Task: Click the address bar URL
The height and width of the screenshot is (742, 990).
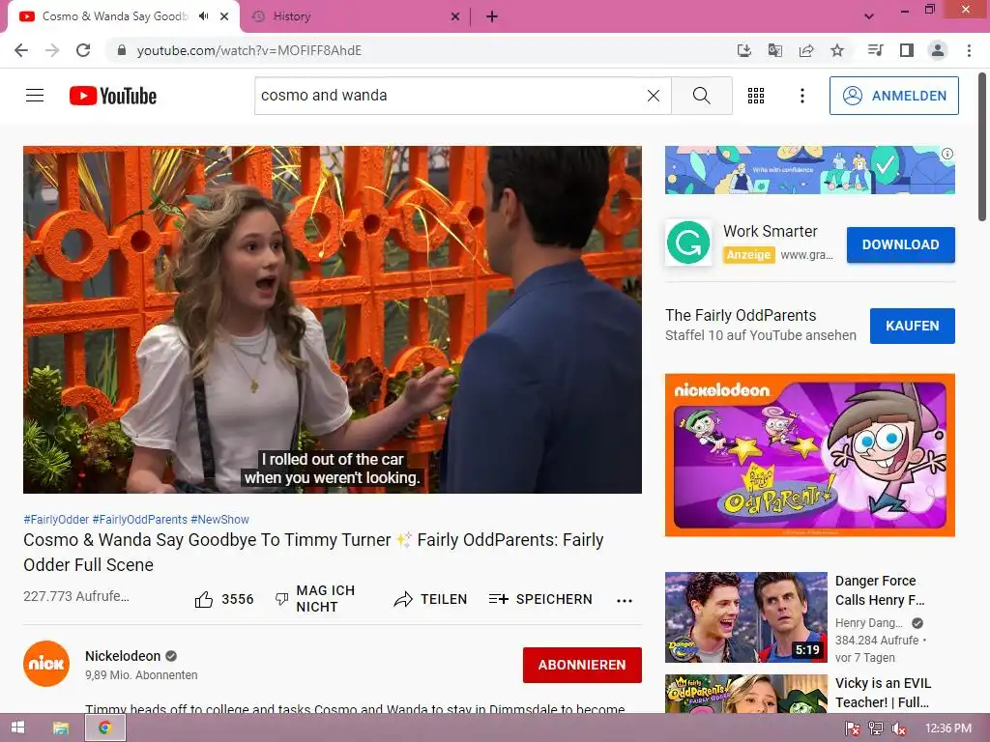Action: 248,50
